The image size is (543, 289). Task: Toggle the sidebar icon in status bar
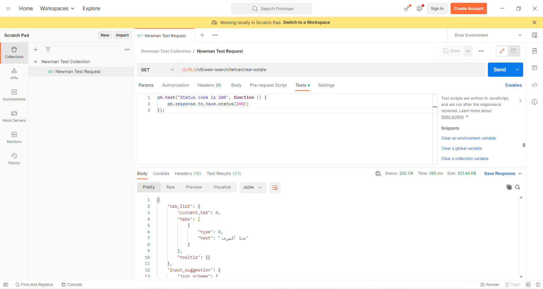coord(6,284)
